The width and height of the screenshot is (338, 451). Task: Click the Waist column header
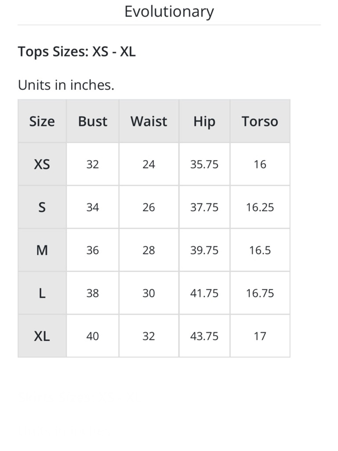tap(149, 121)
